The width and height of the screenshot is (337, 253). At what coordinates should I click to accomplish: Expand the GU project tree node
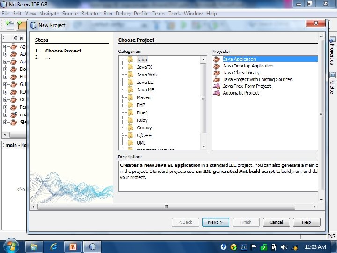[x=5, y=84]
